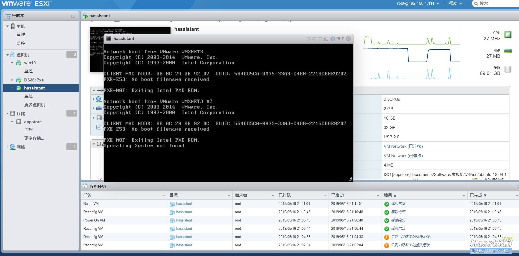Select 管理 under 主机

click(x=21, y=35)
